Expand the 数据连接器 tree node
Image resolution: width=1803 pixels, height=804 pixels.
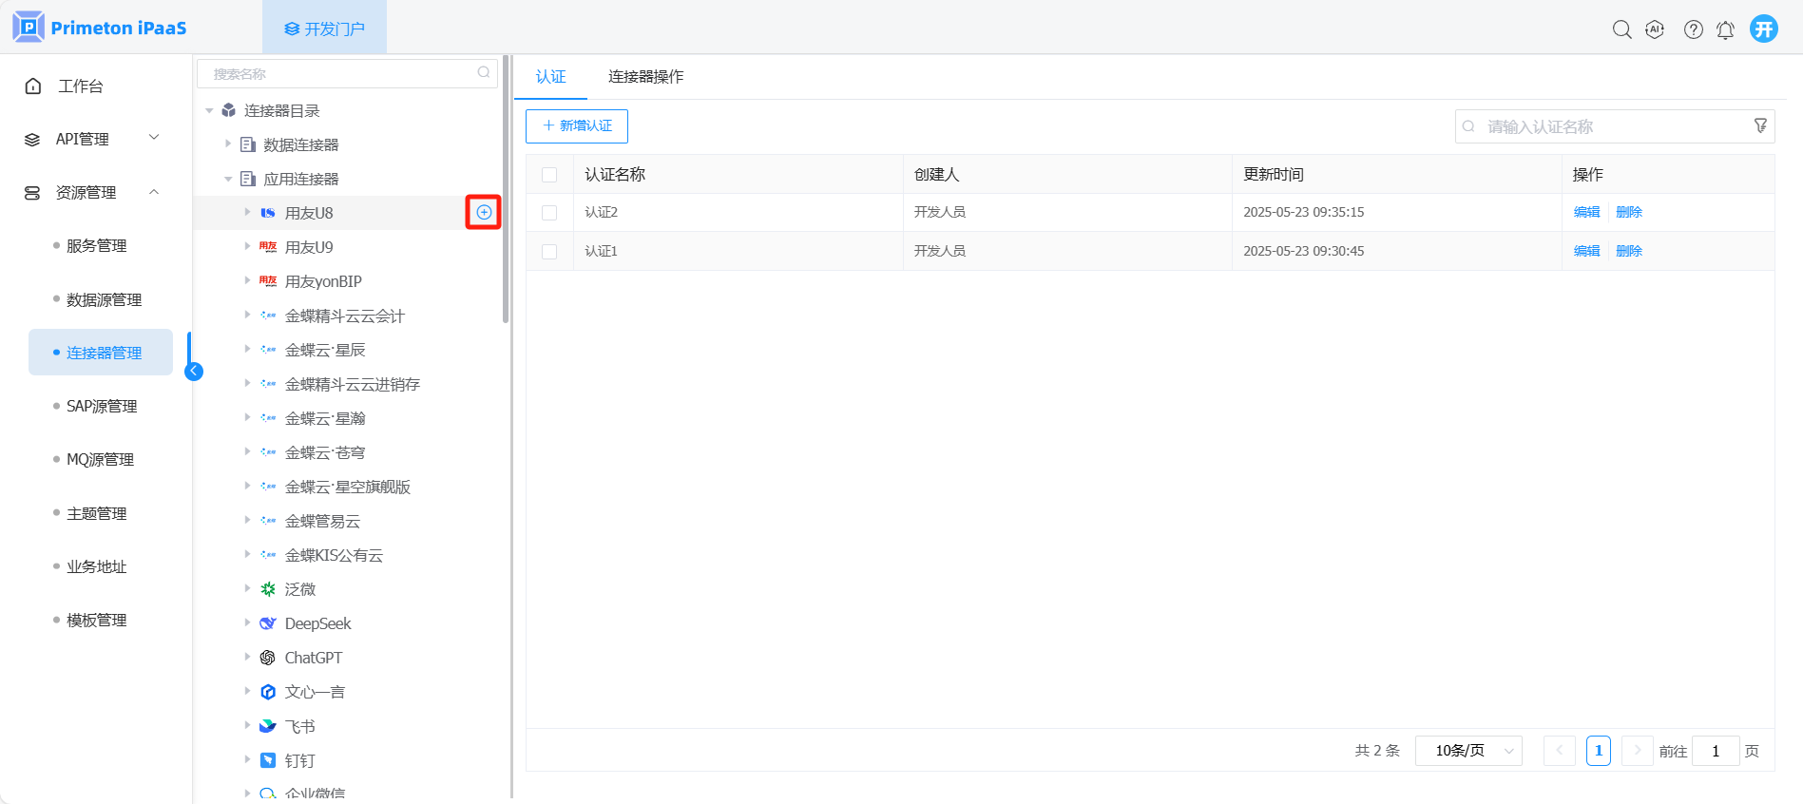click(x=228, y=144)
